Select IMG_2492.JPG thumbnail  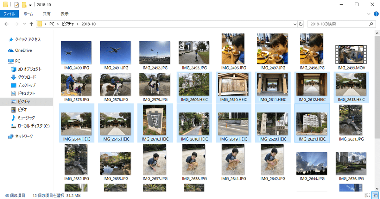click(155, 52)
